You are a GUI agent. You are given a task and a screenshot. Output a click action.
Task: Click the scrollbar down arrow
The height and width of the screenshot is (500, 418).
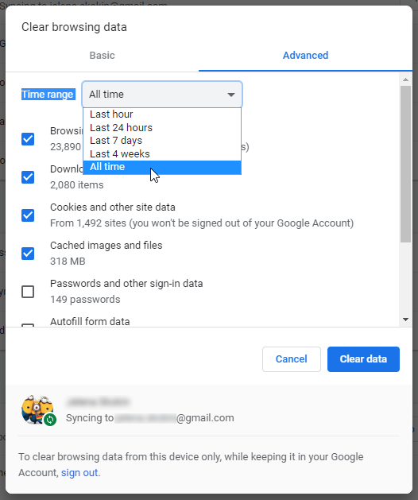[x=405, y=320]
